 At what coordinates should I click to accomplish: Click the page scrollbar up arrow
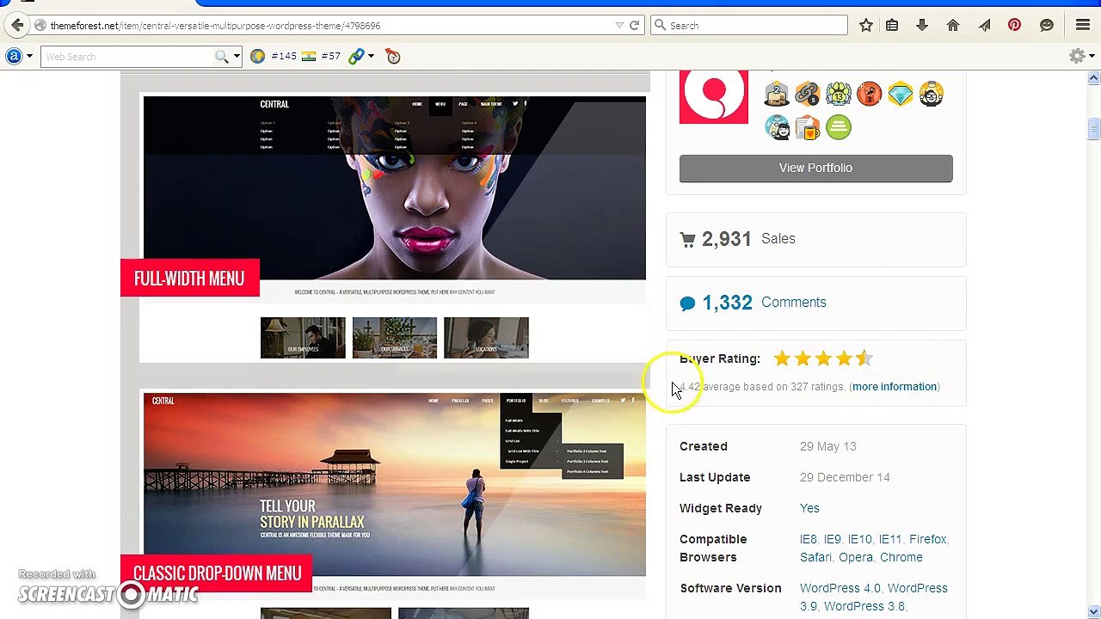(x=1093, y=78)
